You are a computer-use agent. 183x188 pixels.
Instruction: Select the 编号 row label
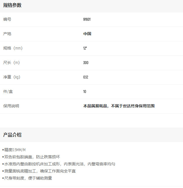(x=7, y=19)
